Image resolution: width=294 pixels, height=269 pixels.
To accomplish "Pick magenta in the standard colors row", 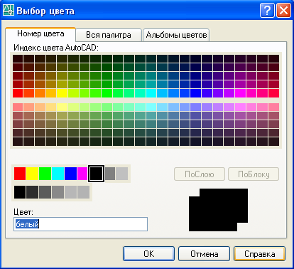I will coord(82,174).
